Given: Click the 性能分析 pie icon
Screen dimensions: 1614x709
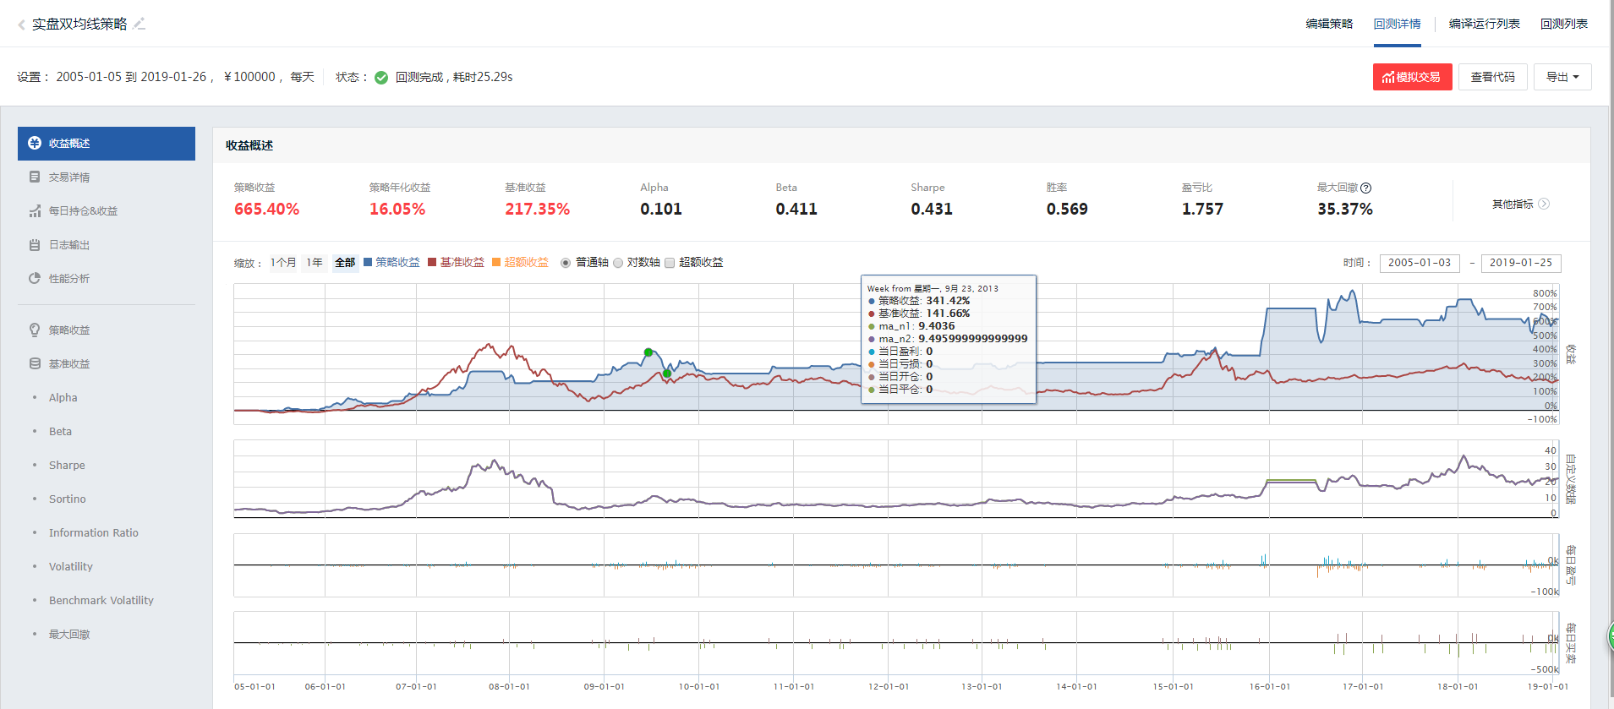Looking at the screenshot, I should point(35,278).
